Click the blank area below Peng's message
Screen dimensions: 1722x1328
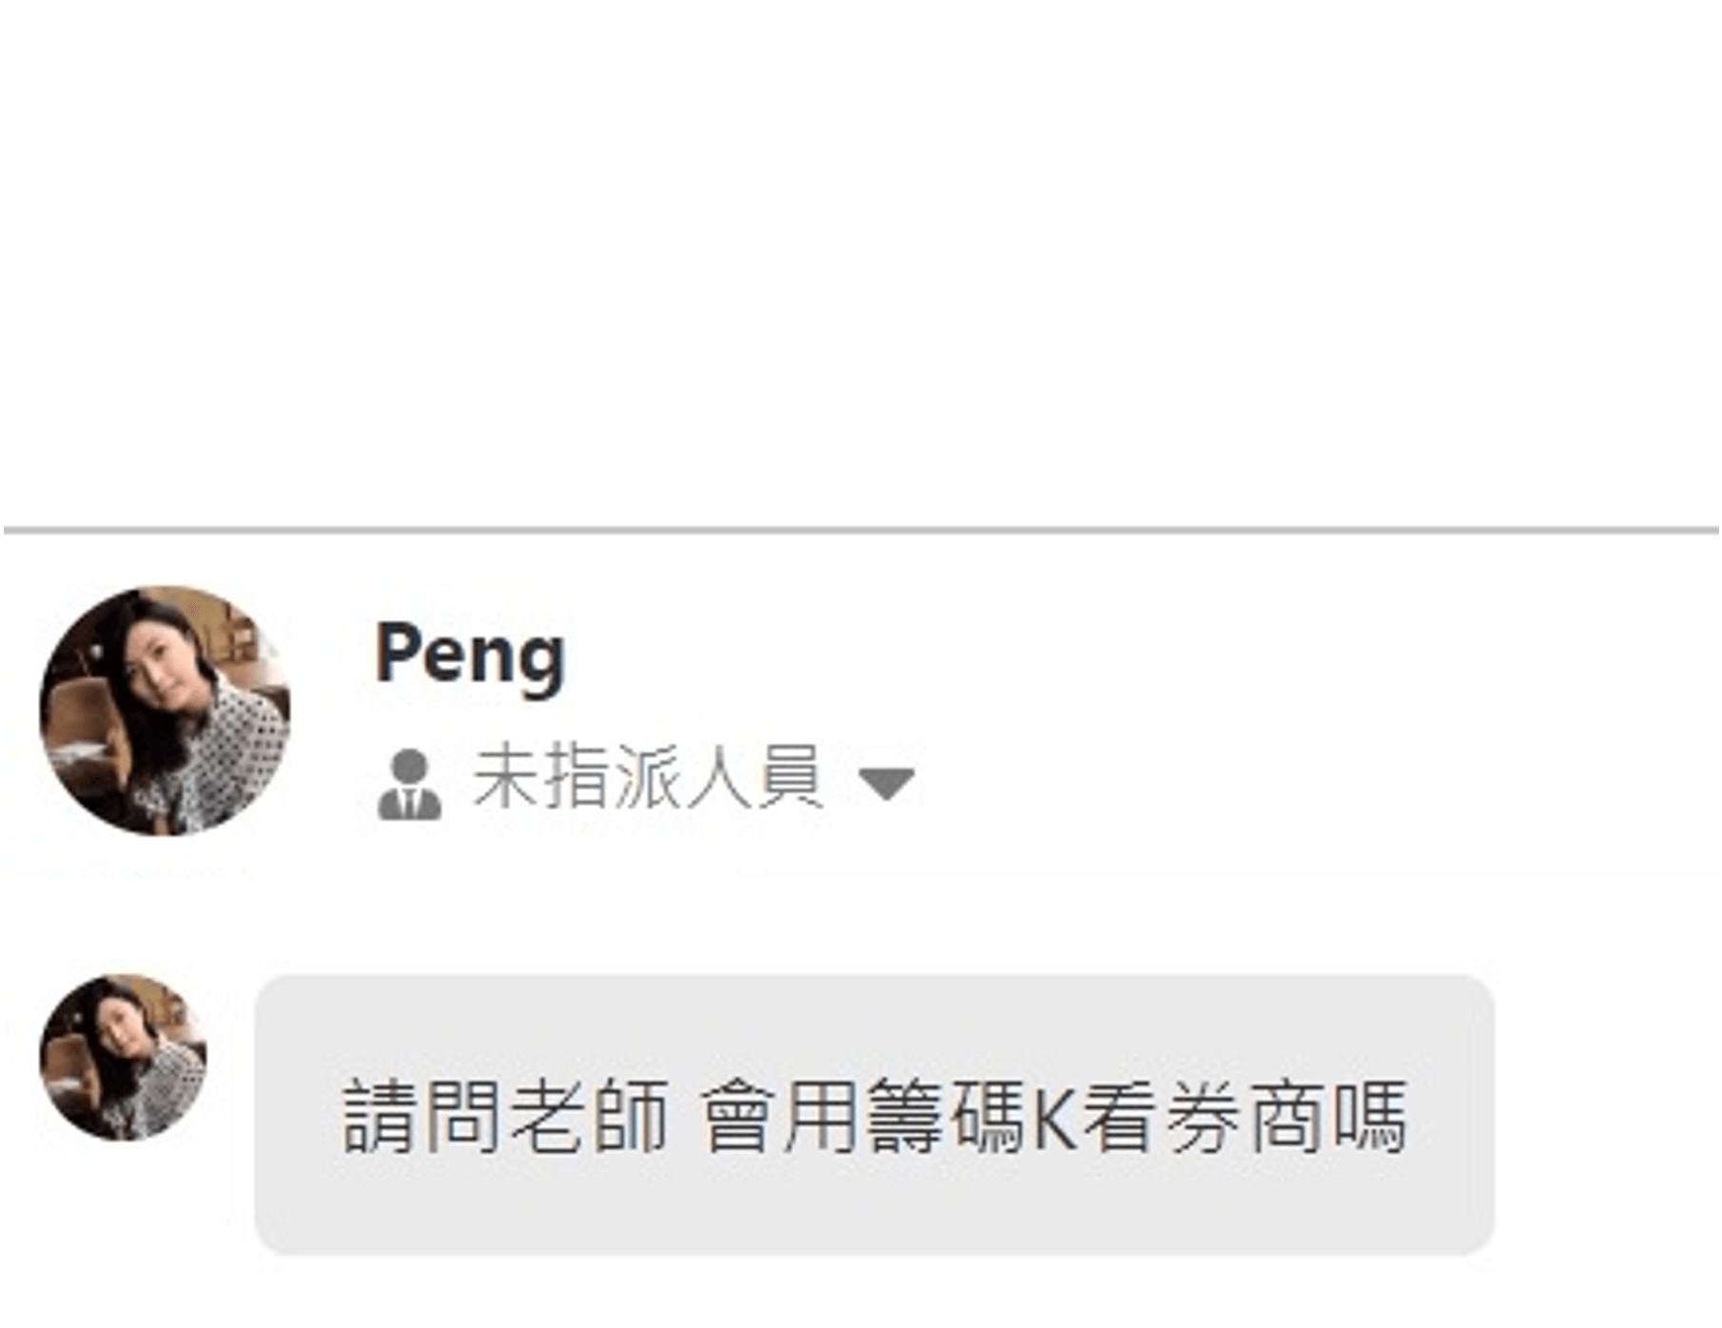point(861,1292)
